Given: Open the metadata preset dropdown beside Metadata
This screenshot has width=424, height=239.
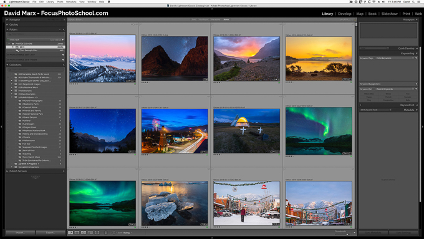Looking at the screenshot, I should [x=375, y=110].
